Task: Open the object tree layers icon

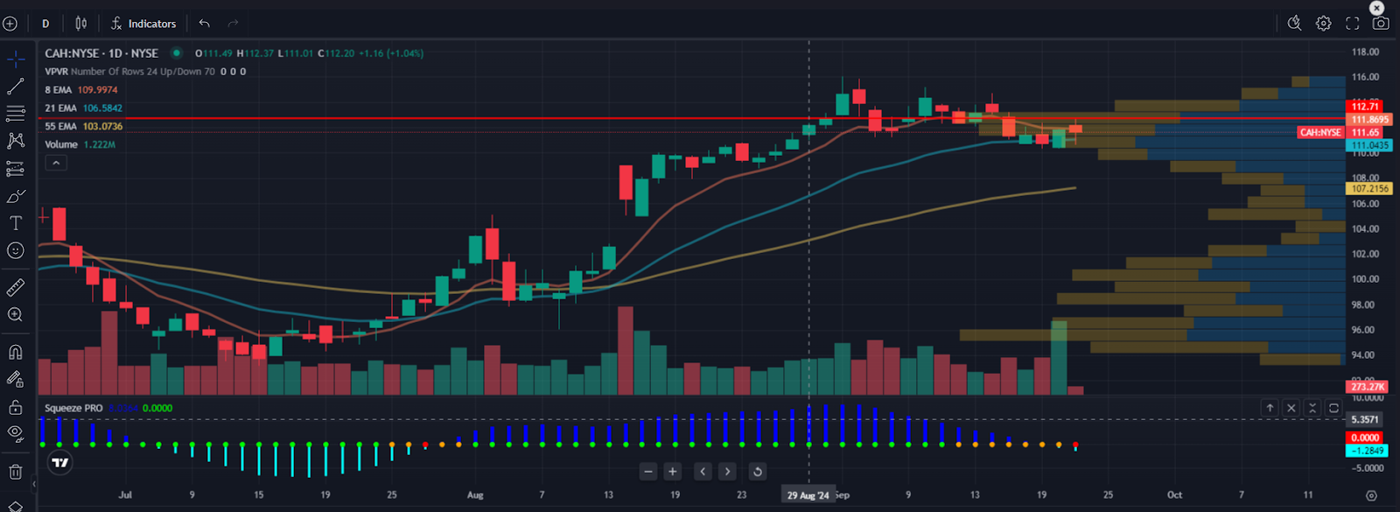Action: (16, 506)
